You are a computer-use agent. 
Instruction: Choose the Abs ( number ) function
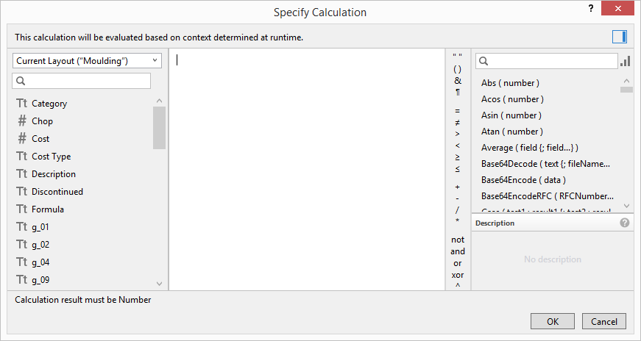click(510, 83)
